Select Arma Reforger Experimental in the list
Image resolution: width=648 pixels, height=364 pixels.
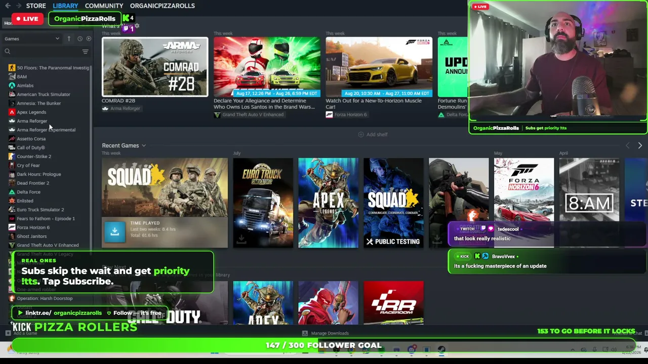(46, 130)
